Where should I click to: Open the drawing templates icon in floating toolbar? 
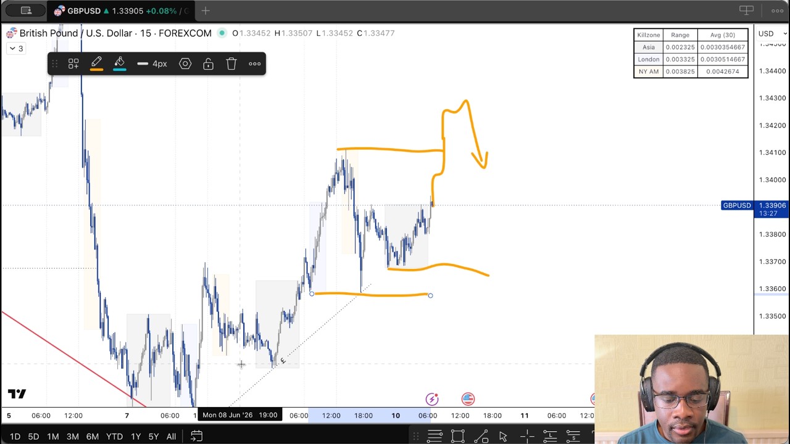point(73,64)
